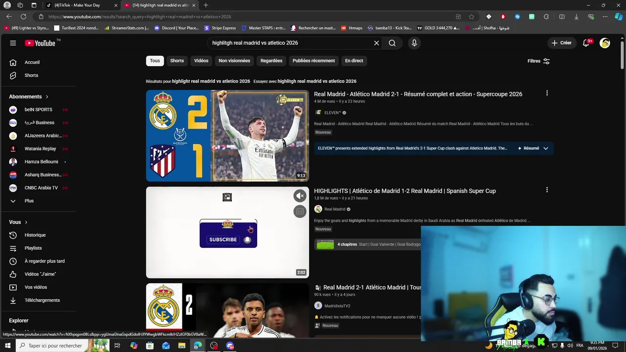Viewport: 626px width, 352px height.
Task: Click the highlitgh spelling suggestion link
Action: point(317,81)
